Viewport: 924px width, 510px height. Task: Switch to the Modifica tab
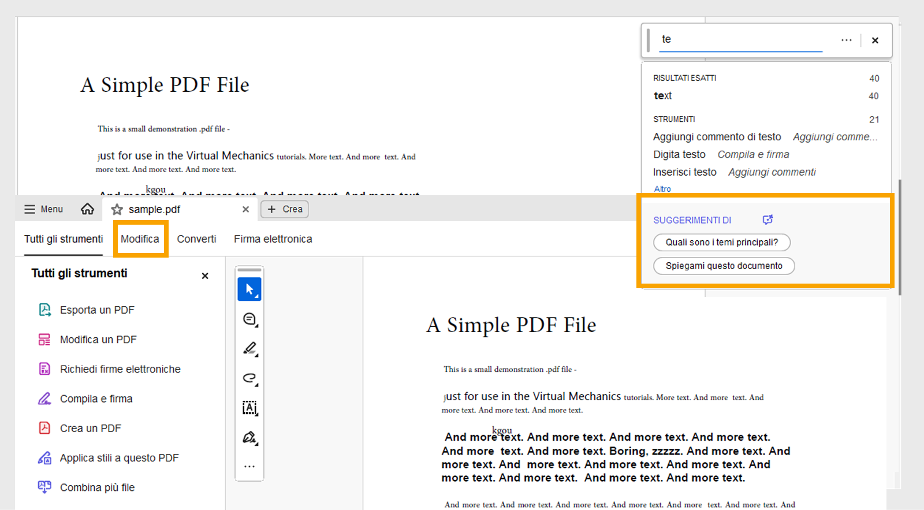point(140,239)
